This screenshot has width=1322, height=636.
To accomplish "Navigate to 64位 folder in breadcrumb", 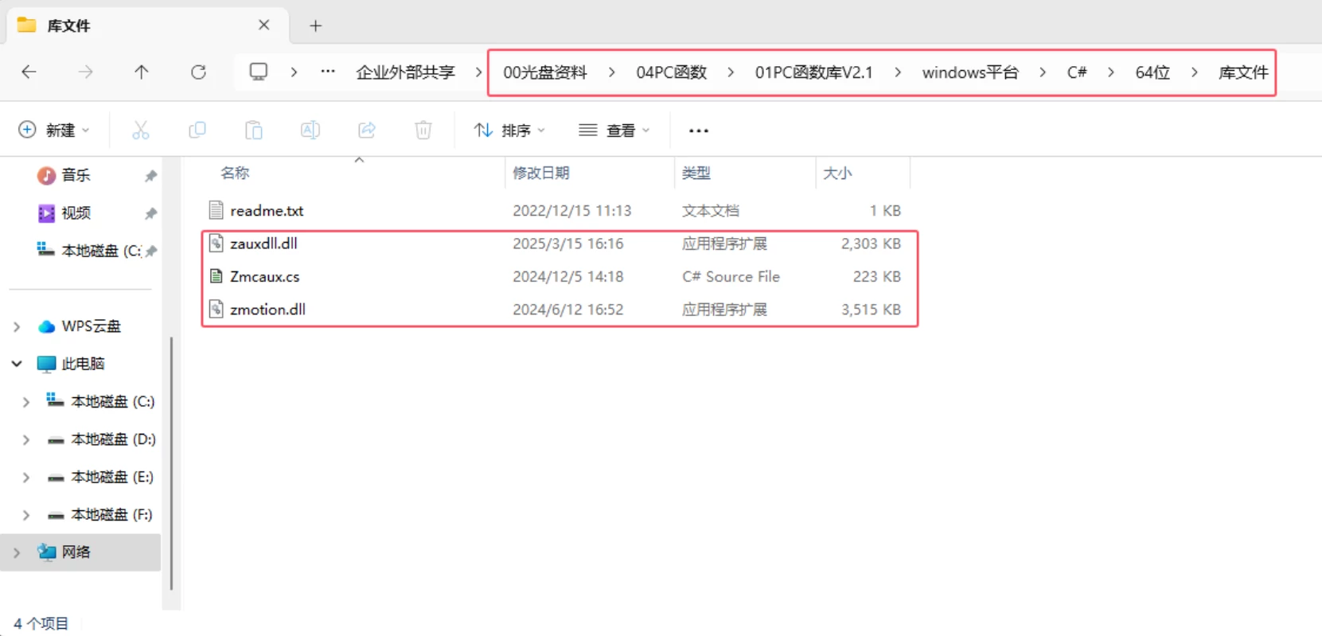I will coord(1152,72).
